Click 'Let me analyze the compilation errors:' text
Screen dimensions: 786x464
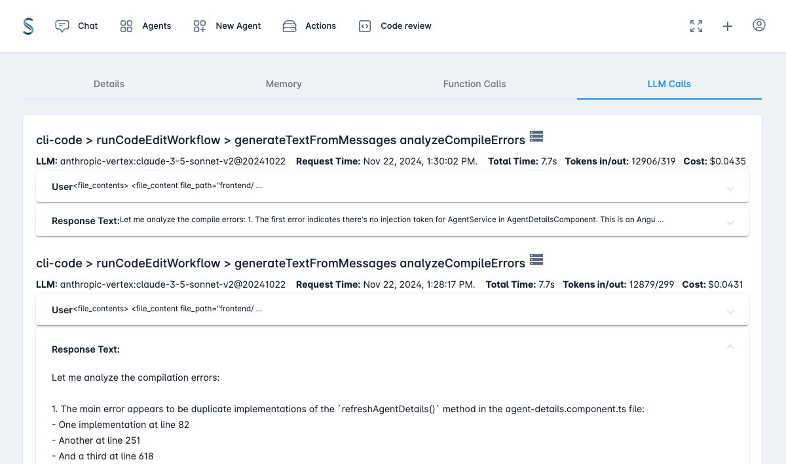click(x=136, y=377)
